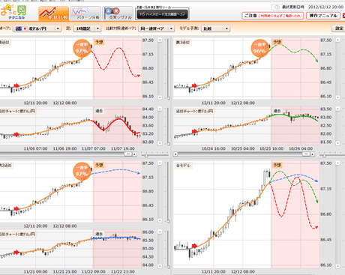Click the 11/06 07:00 time axis label

(35, 148)
